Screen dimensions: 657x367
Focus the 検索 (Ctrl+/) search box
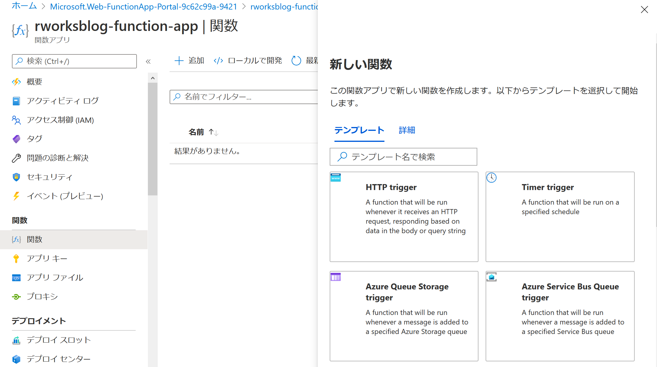74,61
